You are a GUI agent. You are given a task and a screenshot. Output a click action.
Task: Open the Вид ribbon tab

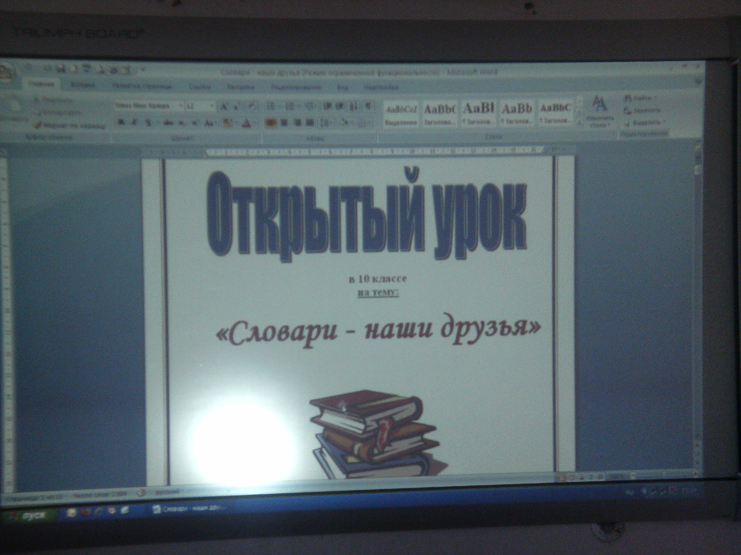pos(342,87)
